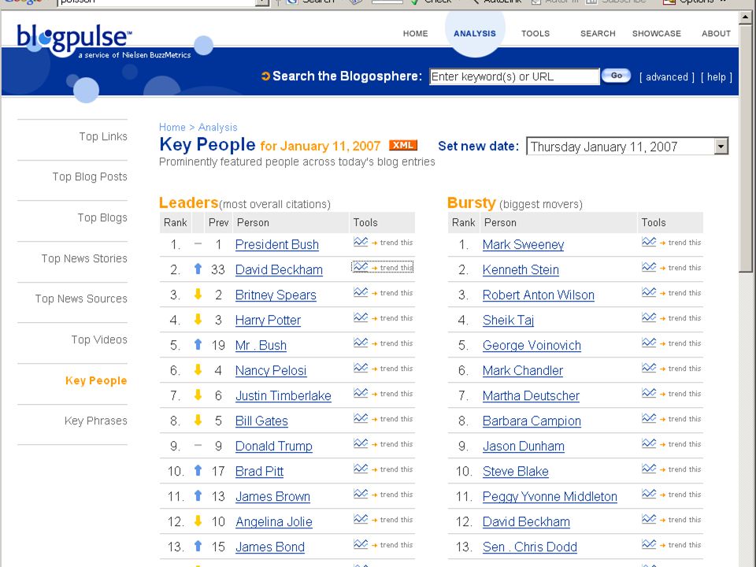Screen dimensions: 756x567
Task: Open the advanced search link
Action: [667, 77]
